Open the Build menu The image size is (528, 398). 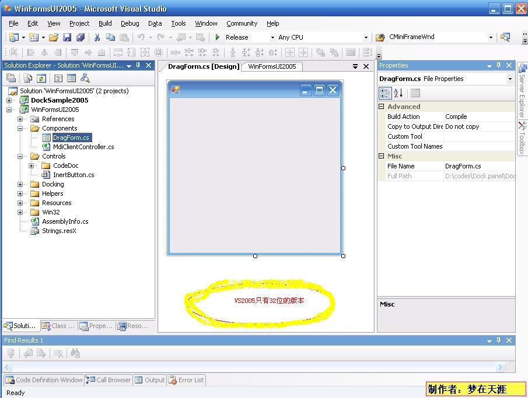(105, 23)
